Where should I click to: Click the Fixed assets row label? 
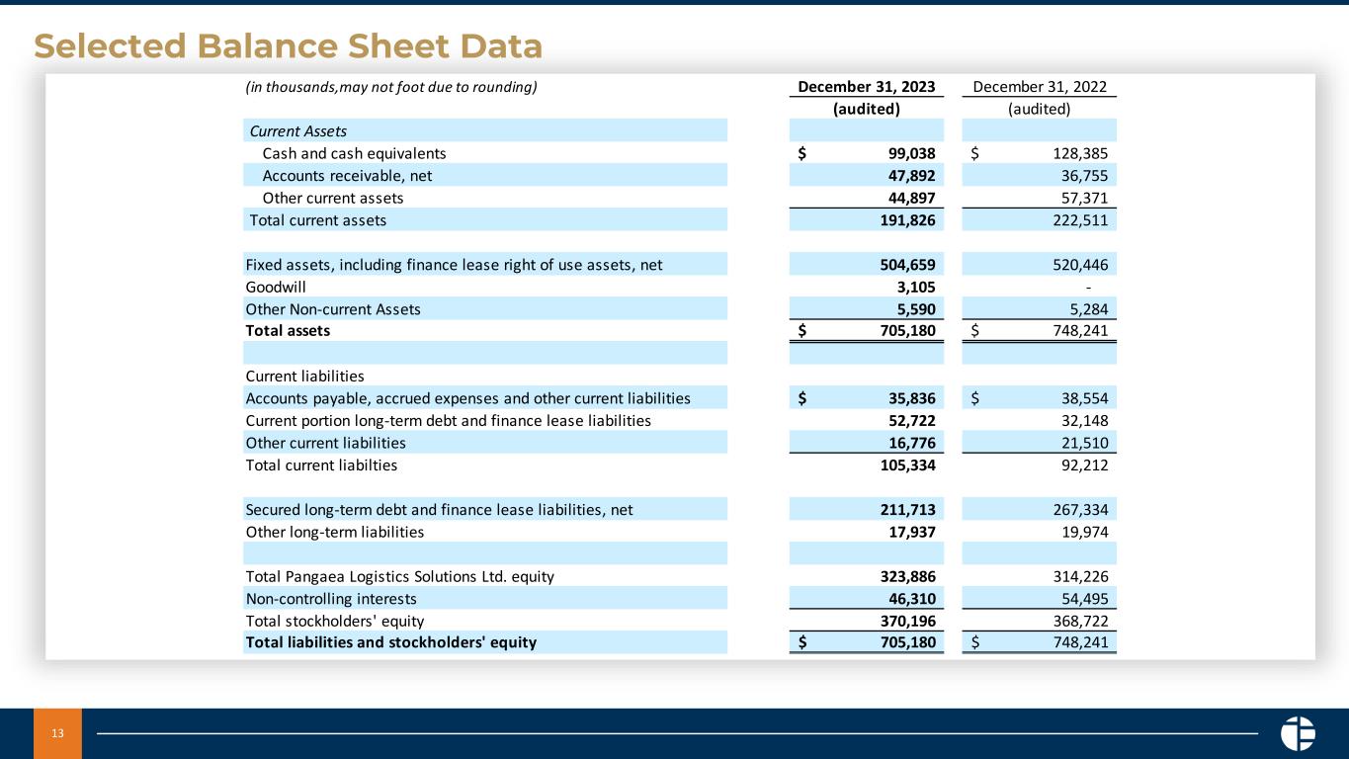pos(453,265)
